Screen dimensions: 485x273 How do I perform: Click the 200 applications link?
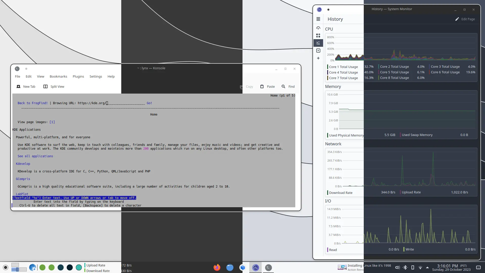click(146, 149)
